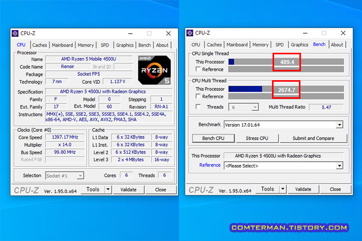This screenshot has width=362, height=241.
Task: Tick the Threads checkbox
Action: pos(198,107)
